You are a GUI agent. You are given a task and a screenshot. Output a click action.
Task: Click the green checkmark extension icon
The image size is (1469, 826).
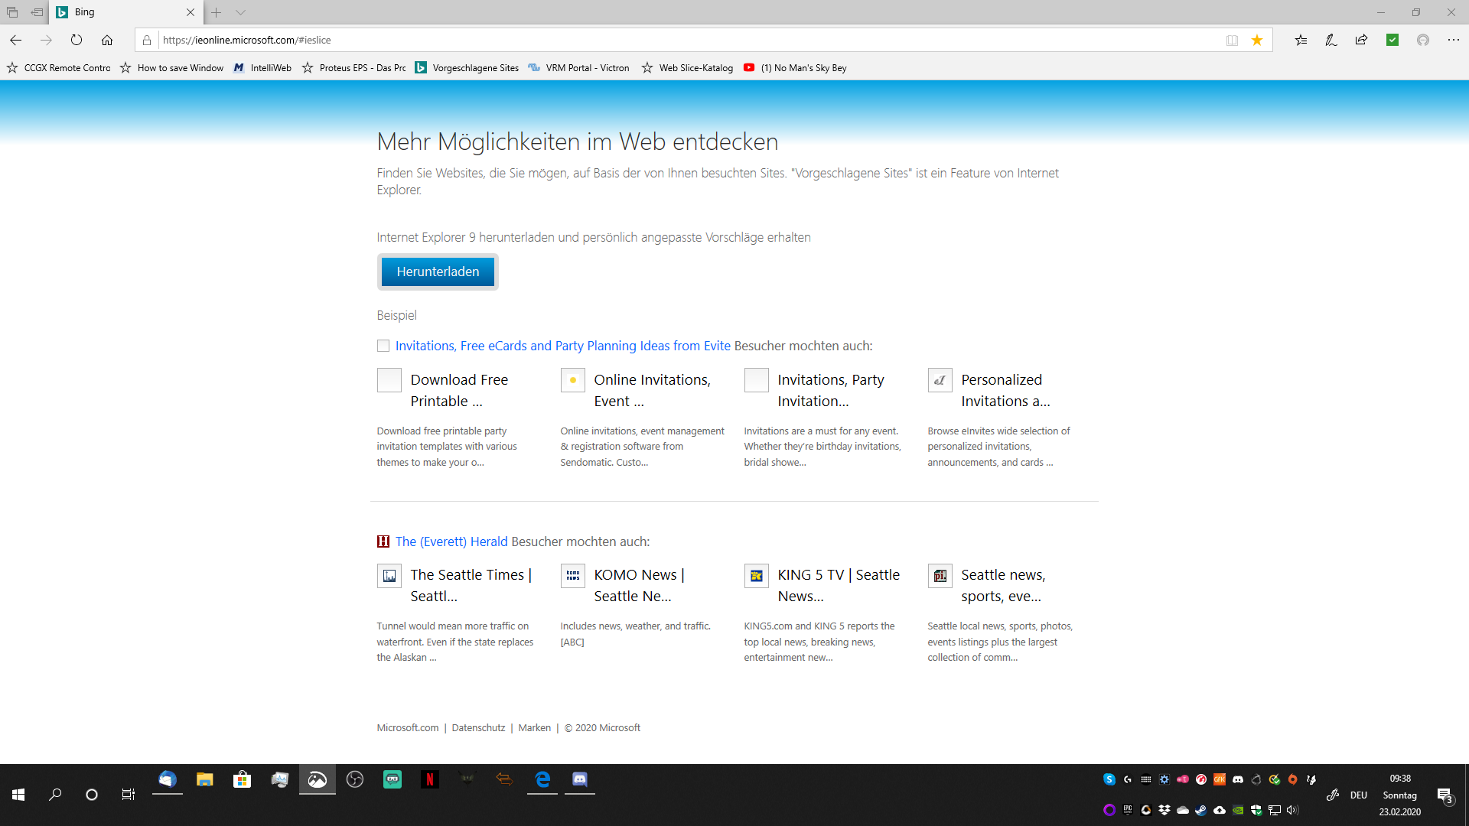(1392, 40)
